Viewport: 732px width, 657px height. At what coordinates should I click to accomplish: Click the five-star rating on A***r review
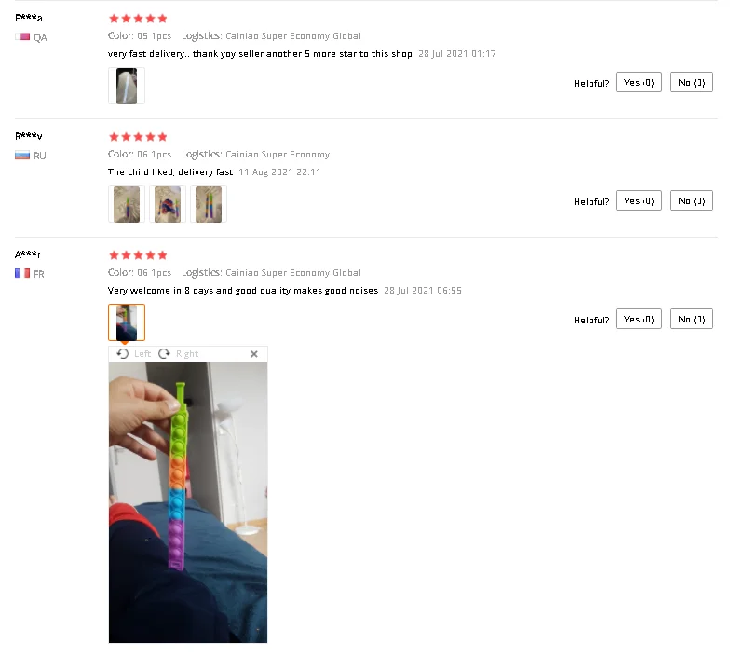(x=138, y=255)
